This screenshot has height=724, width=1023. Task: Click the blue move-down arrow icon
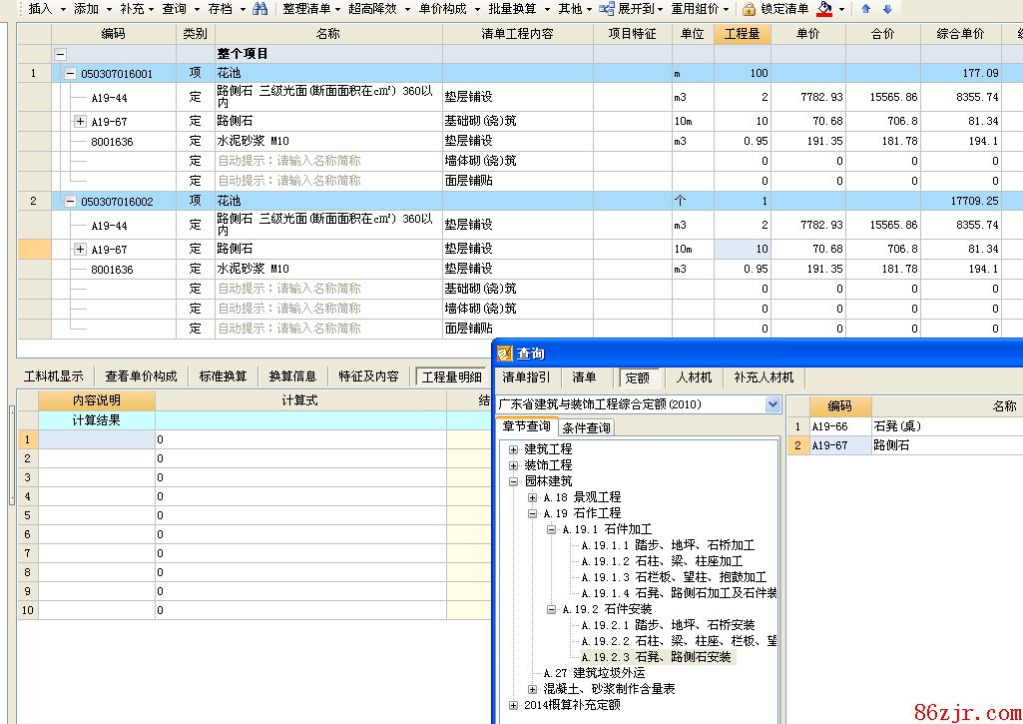point(887,9)
